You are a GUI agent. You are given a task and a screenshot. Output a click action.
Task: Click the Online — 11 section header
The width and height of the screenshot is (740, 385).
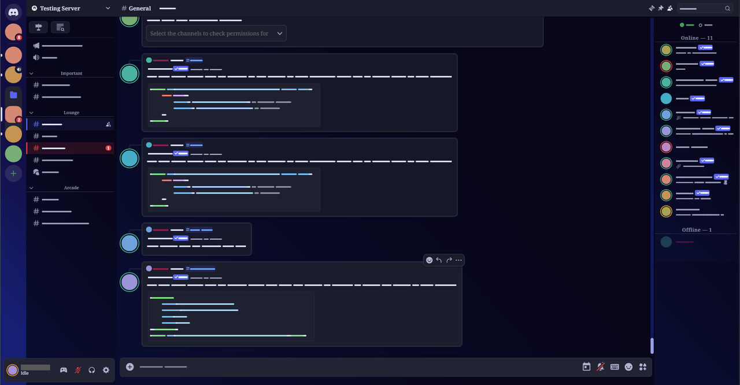(697, 38)
